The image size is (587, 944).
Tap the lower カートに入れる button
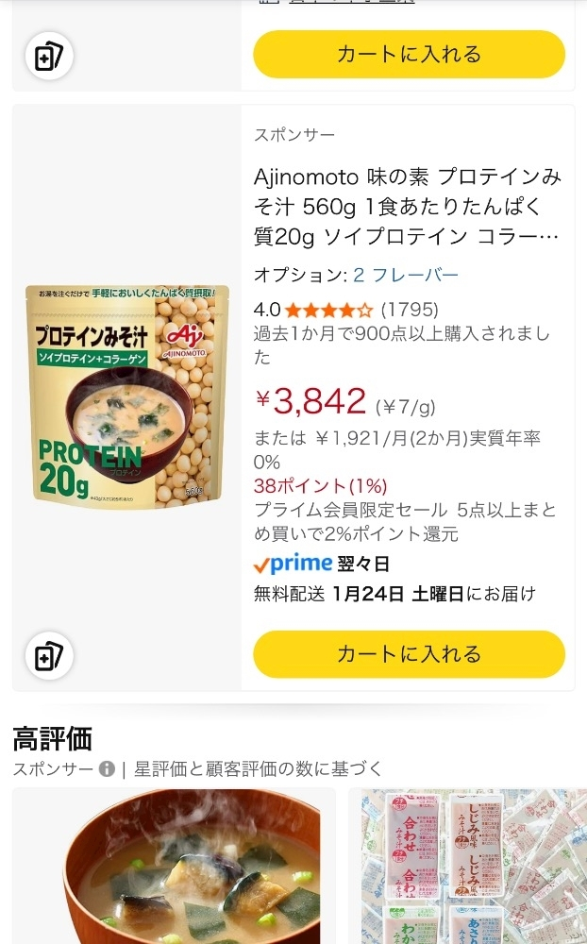coord(410,653)
